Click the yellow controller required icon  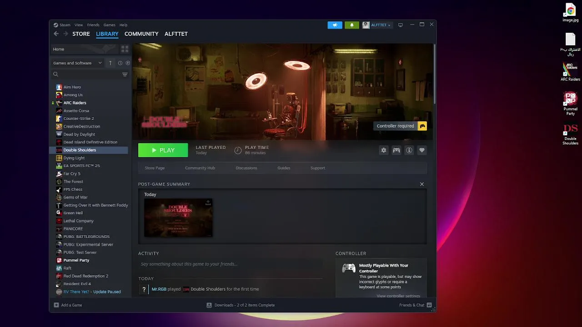tap(422, 126)
